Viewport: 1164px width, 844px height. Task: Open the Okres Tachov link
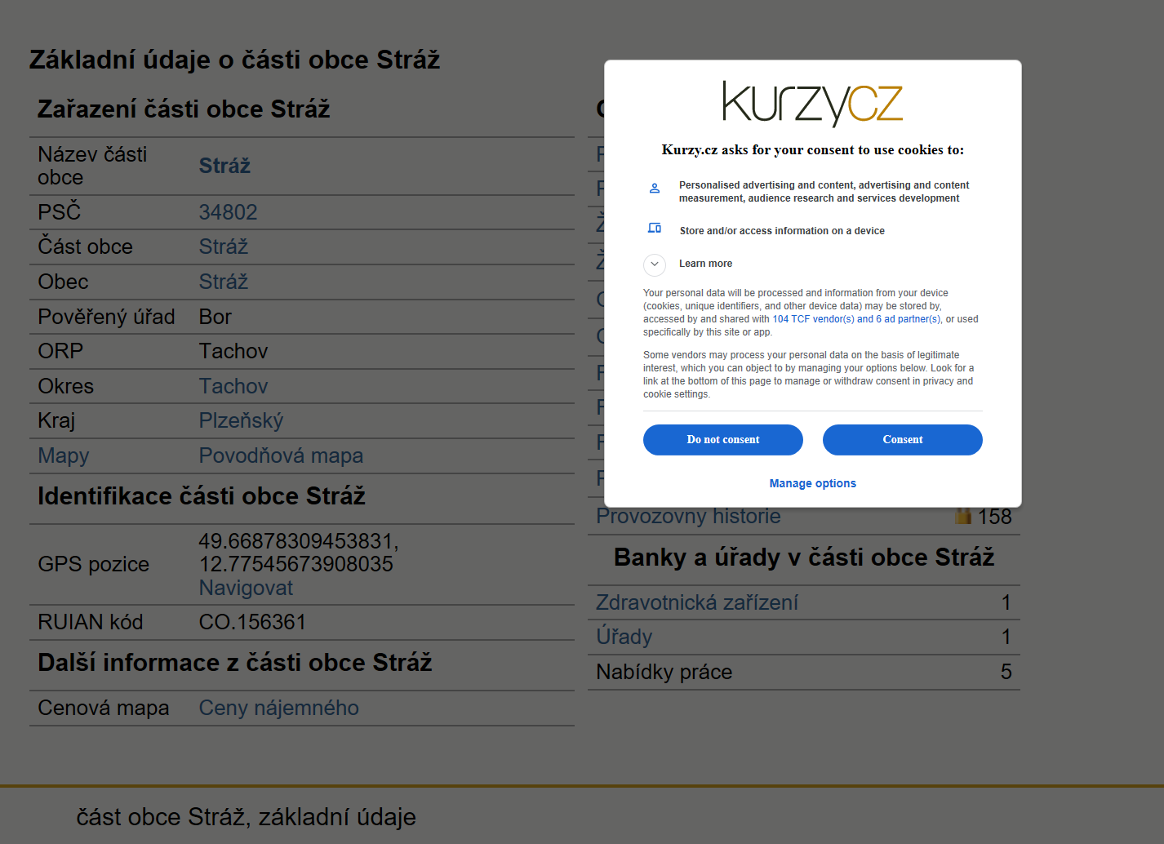point(233,386)
